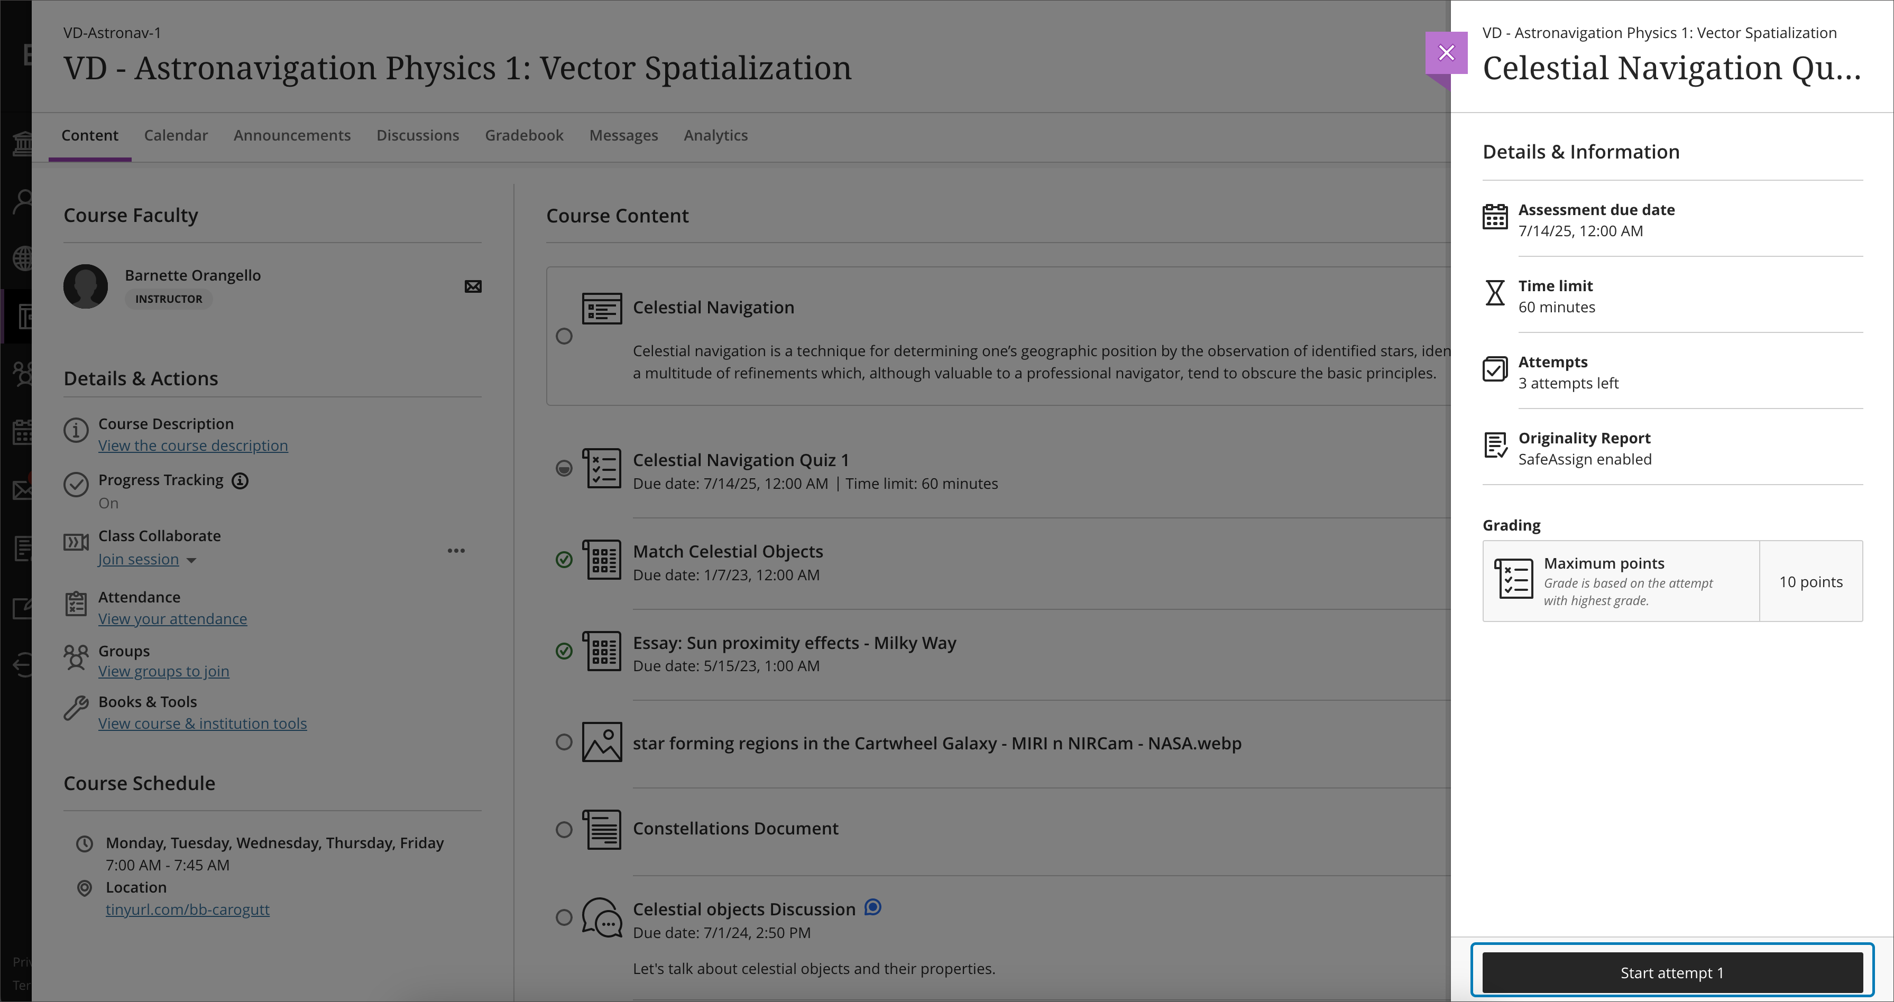Click View the course description link
Screen dimensions: 1894x1002
pos(193,444)
